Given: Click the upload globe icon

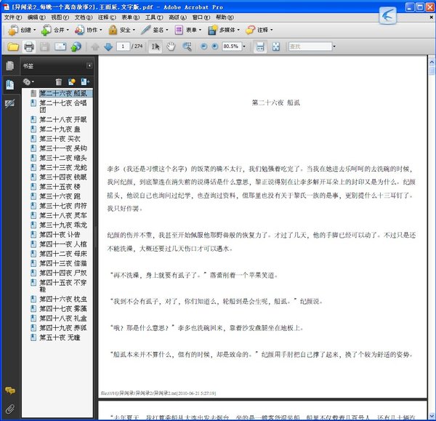Looking at the screenshot, I should click(x=76, y=47).
